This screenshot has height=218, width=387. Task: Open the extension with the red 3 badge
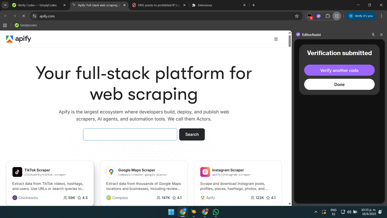point(310,16)
